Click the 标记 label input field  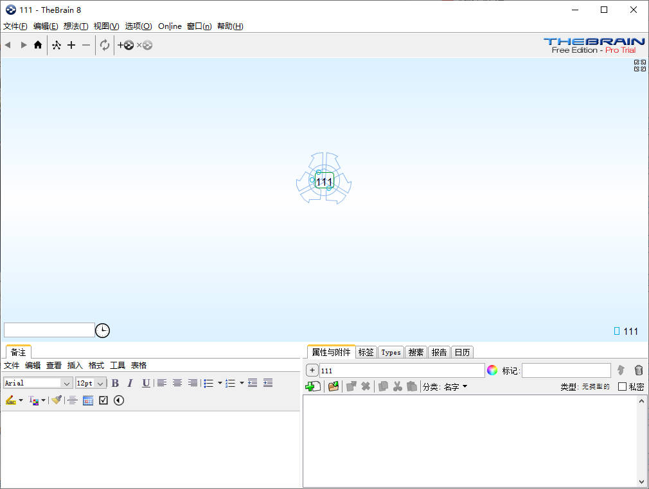pos(566,371)
